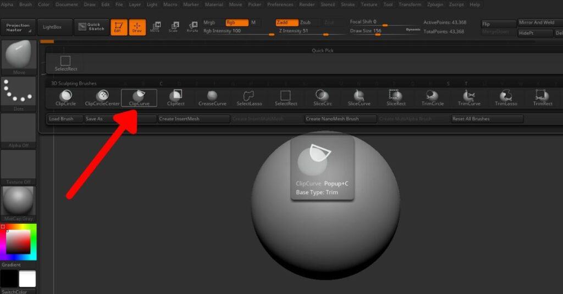
Task: Pick a color in the color picker
Action: click(x=18, y=242)
